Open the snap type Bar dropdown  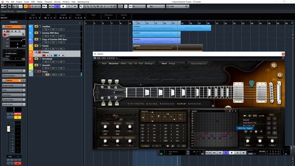[156, 6]
